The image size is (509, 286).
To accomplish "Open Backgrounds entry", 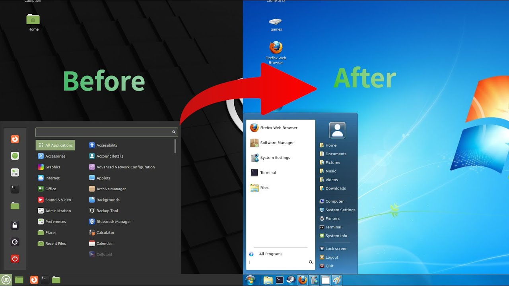I will [x=104, y=200].
